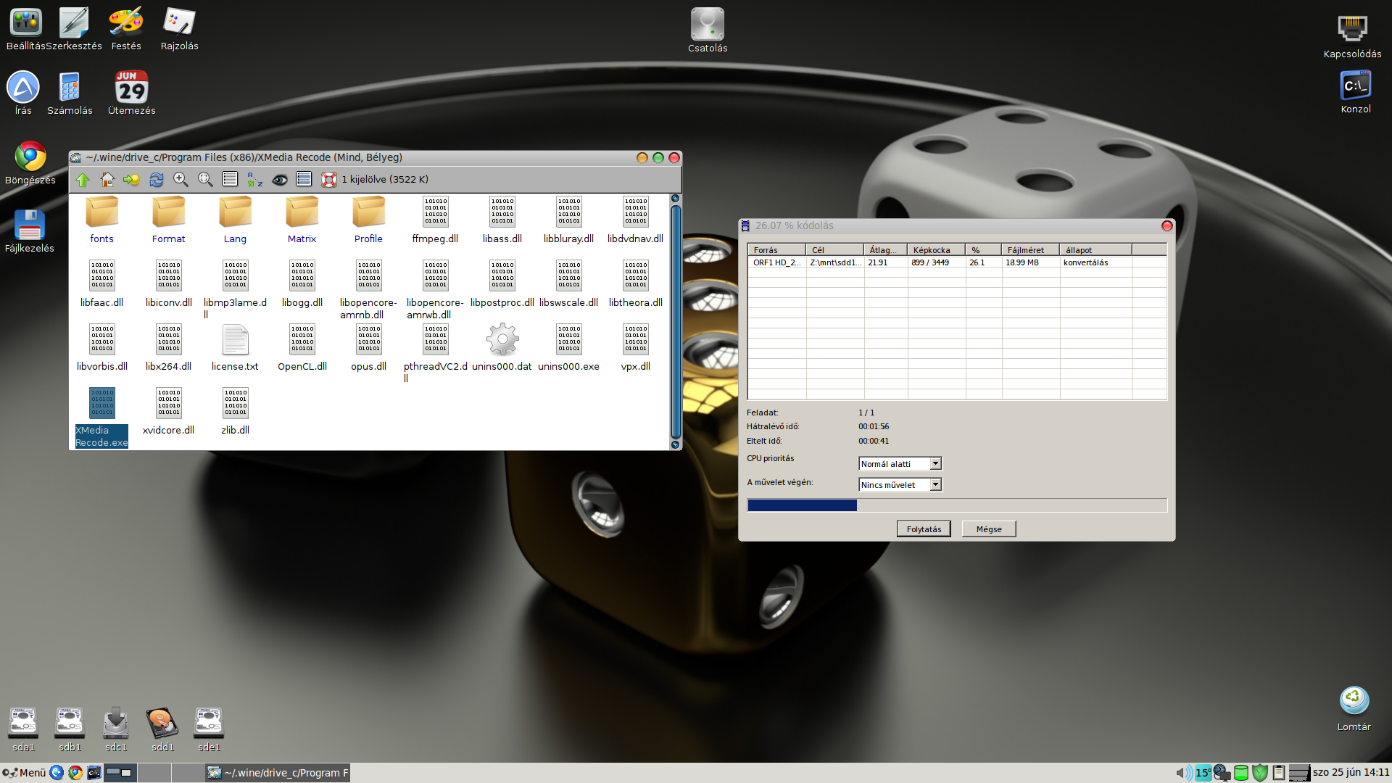Click the zoom-to-fit magnifier icon

pos(206,180)
